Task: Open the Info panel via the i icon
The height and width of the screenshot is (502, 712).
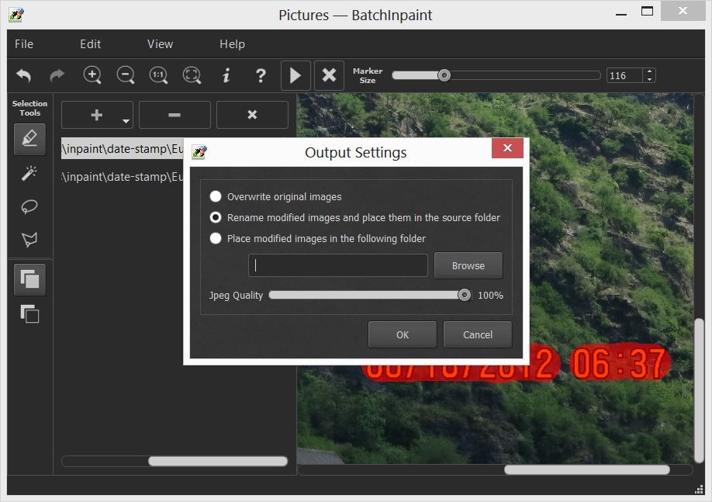Action: (x=226, y=75)
